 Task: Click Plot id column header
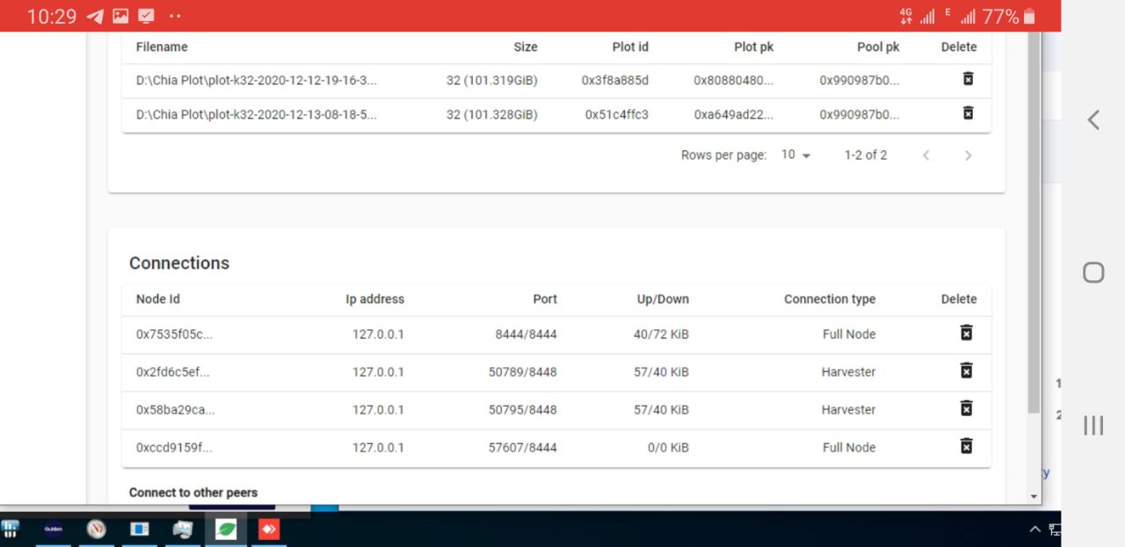[x=630, y=47]
